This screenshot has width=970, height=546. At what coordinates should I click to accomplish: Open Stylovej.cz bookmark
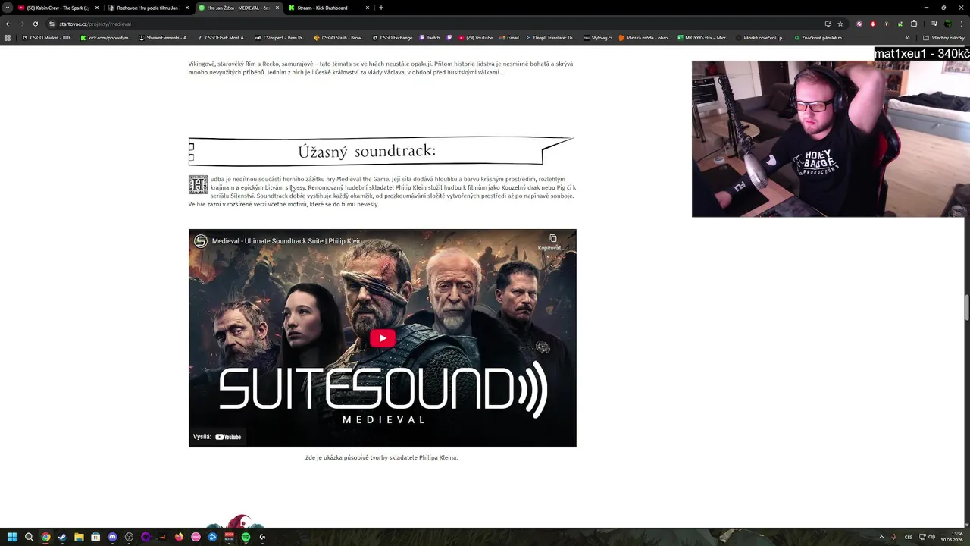pyautogui.click(x=598, y=37)
